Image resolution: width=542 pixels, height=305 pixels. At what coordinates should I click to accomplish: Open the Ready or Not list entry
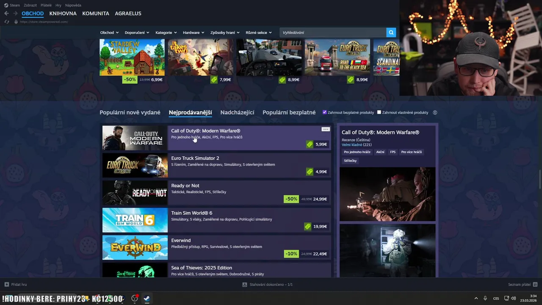216,193
